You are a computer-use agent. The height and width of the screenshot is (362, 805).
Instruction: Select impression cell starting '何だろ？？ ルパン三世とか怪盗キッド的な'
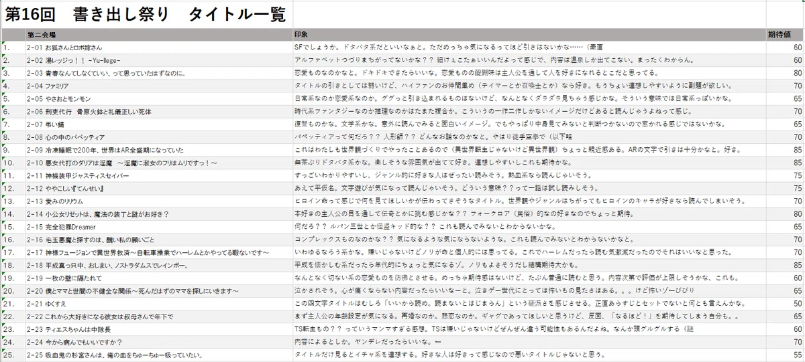point(529,227)
